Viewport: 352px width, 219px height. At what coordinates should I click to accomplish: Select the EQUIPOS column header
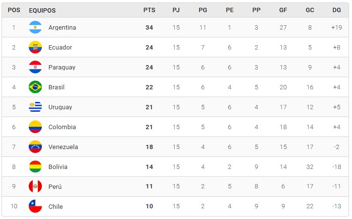[x=42, y=10]
